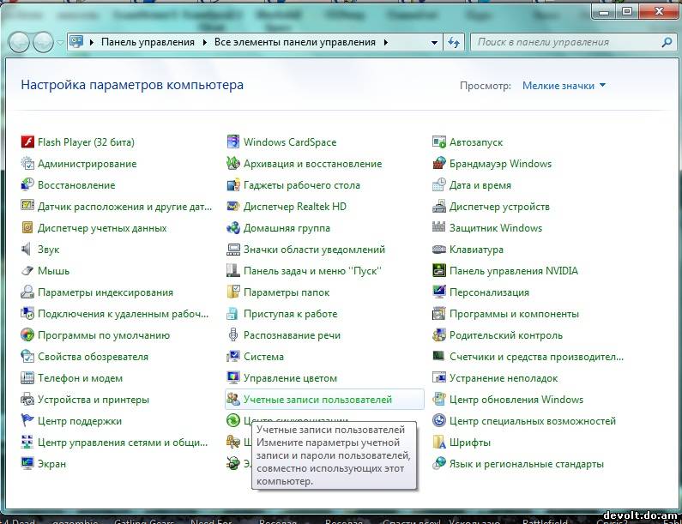
Task: Click the Мышь icon
Action: click(27, 270)
